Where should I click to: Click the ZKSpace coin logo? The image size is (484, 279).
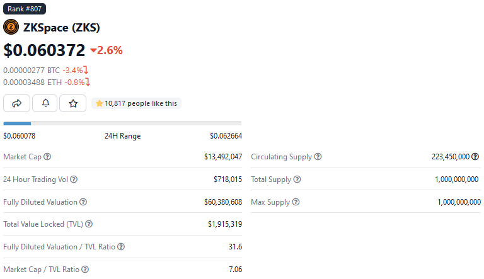point(11,27)
